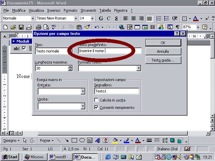Click the Windows Start button
The image size is (215, 161).
(x=10, y=157)
